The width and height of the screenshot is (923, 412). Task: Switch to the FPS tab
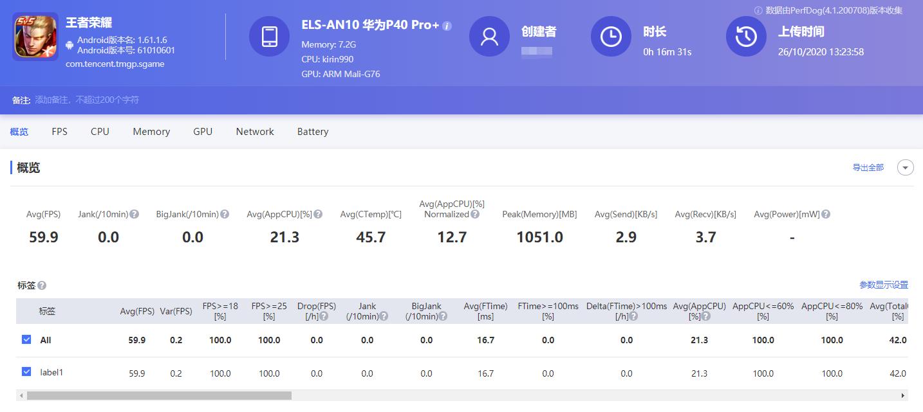[59, 132]
